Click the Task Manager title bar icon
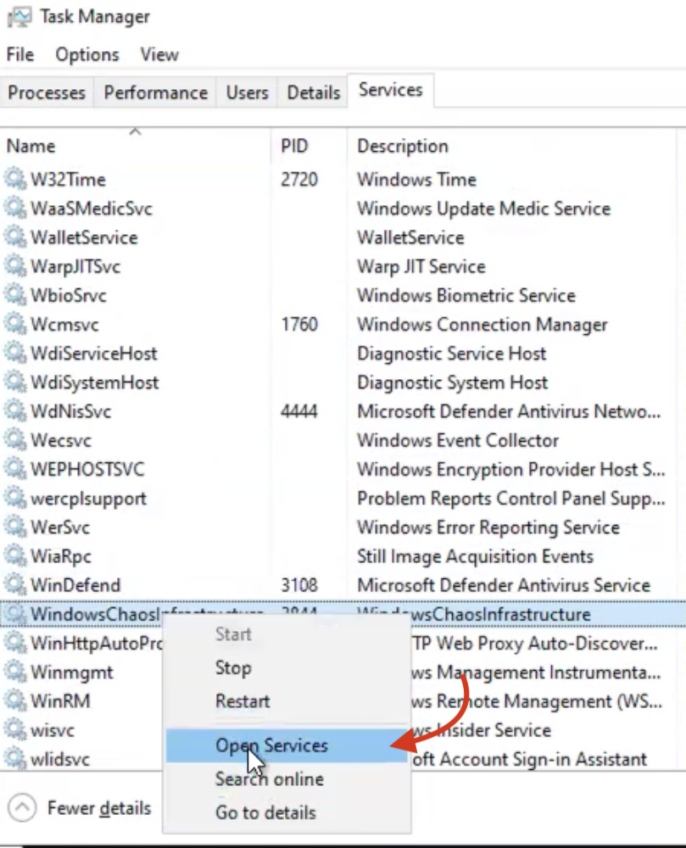The width and height of the screenshot is (686, 848). 15,16
